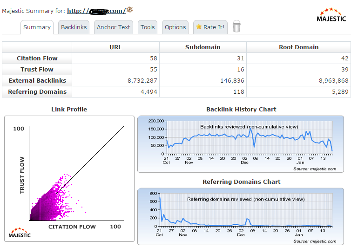Image resolution: width=351 pixels, height=247 pixels.
Task: Click the Majestic logo at top right
Action: click(x=331, y=15)
